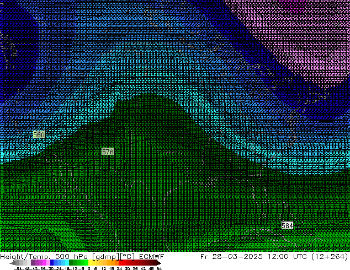Click the '54' legend scale value

(x=159, y=268)
